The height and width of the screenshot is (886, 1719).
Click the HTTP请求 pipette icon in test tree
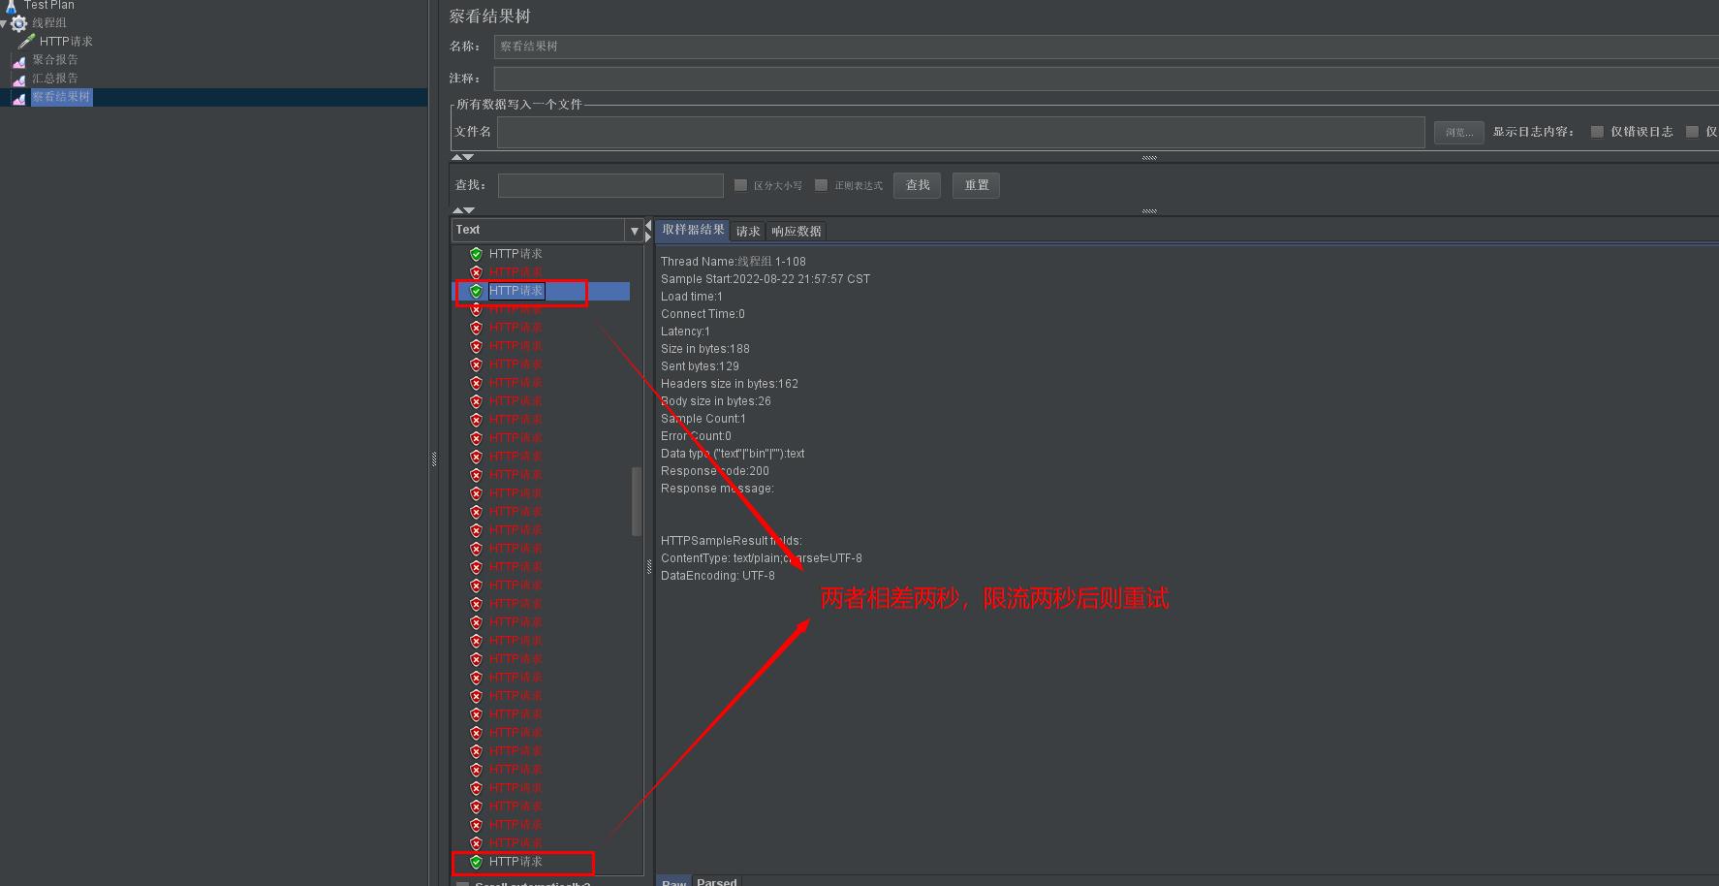(x=26, y=42)
